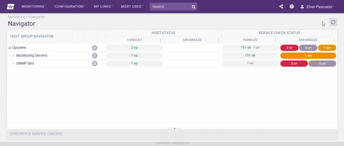Open the Configuration menu
The width and height of the screenshot is (344, 146).
pos(70,7)
